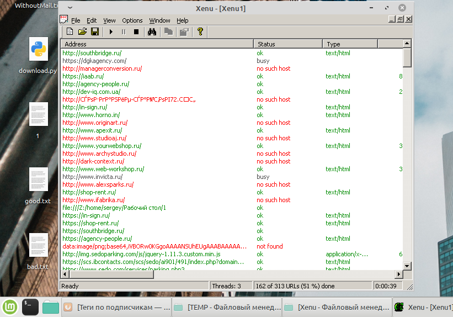Click the application/x- type cell
This screenshot has height=317, width=453.
[347, 254]
